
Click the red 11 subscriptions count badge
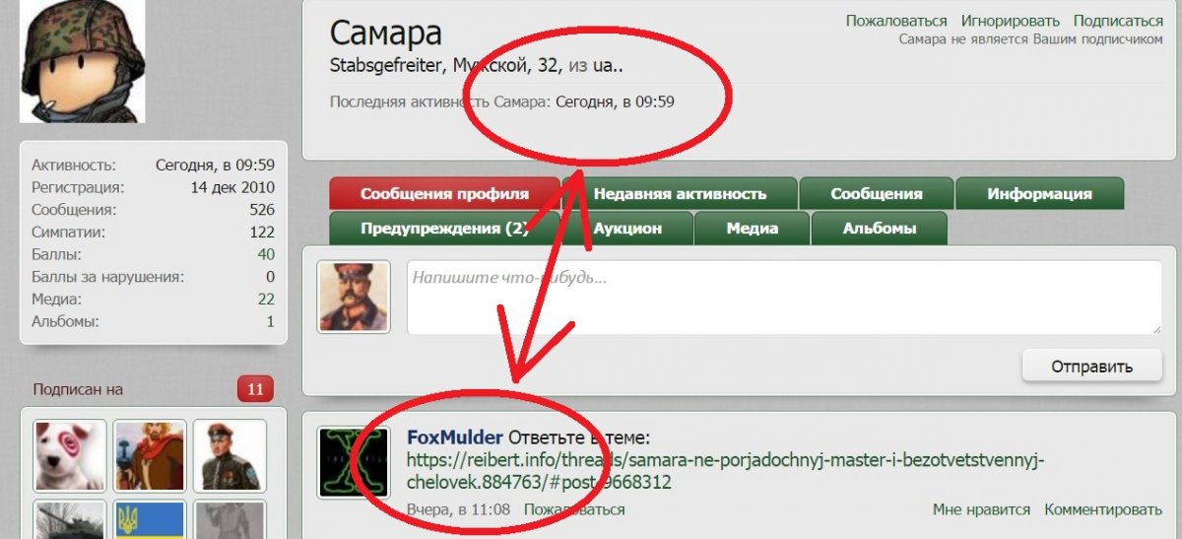(x=255, y=389)
